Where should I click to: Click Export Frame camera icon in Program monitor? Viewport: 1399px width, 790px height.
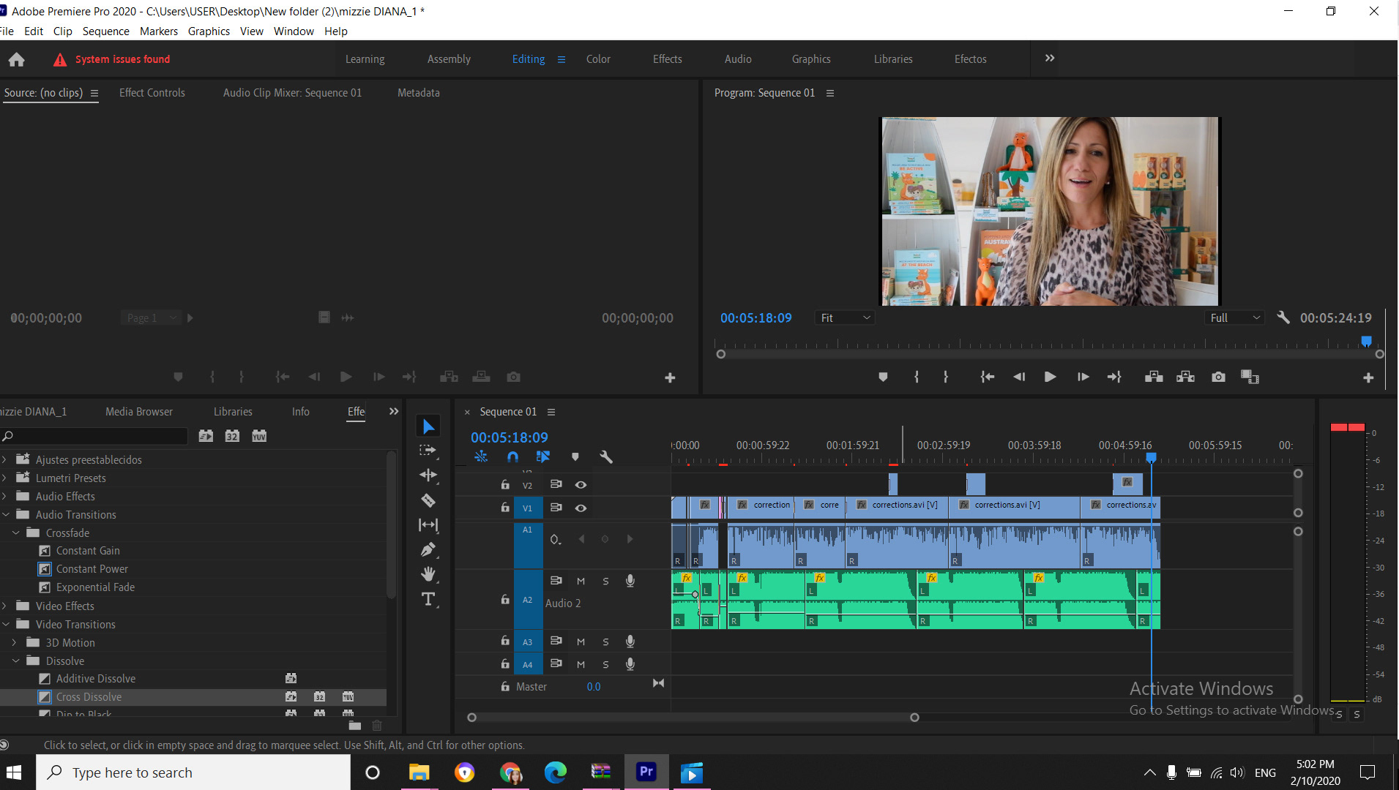pyautogui.click(x=1218, y=377)
